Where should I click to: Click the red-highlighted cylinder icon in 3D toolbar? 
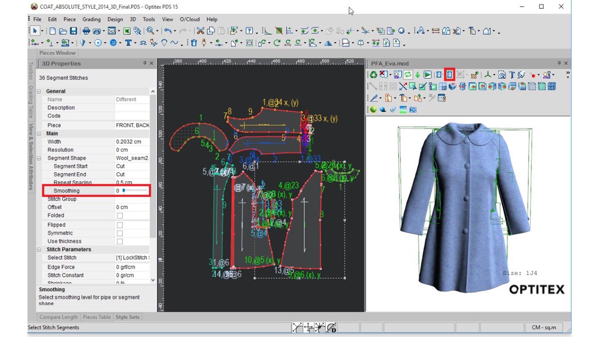[449, 75]
